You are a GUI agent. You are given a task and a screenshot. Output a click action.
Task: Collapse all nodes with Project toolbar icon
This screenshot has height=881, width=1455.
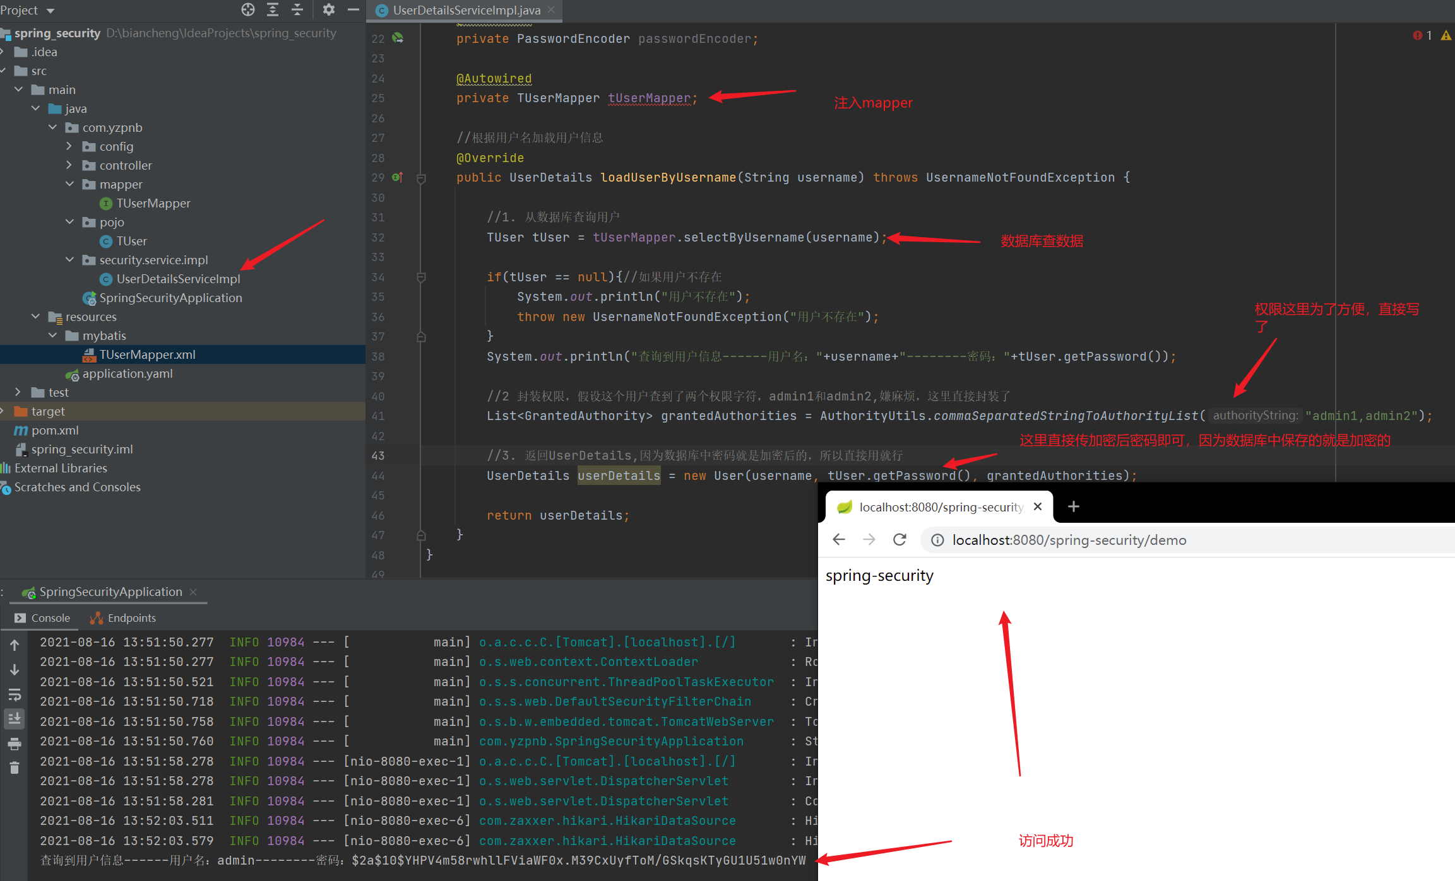click(x=297, y=9)
